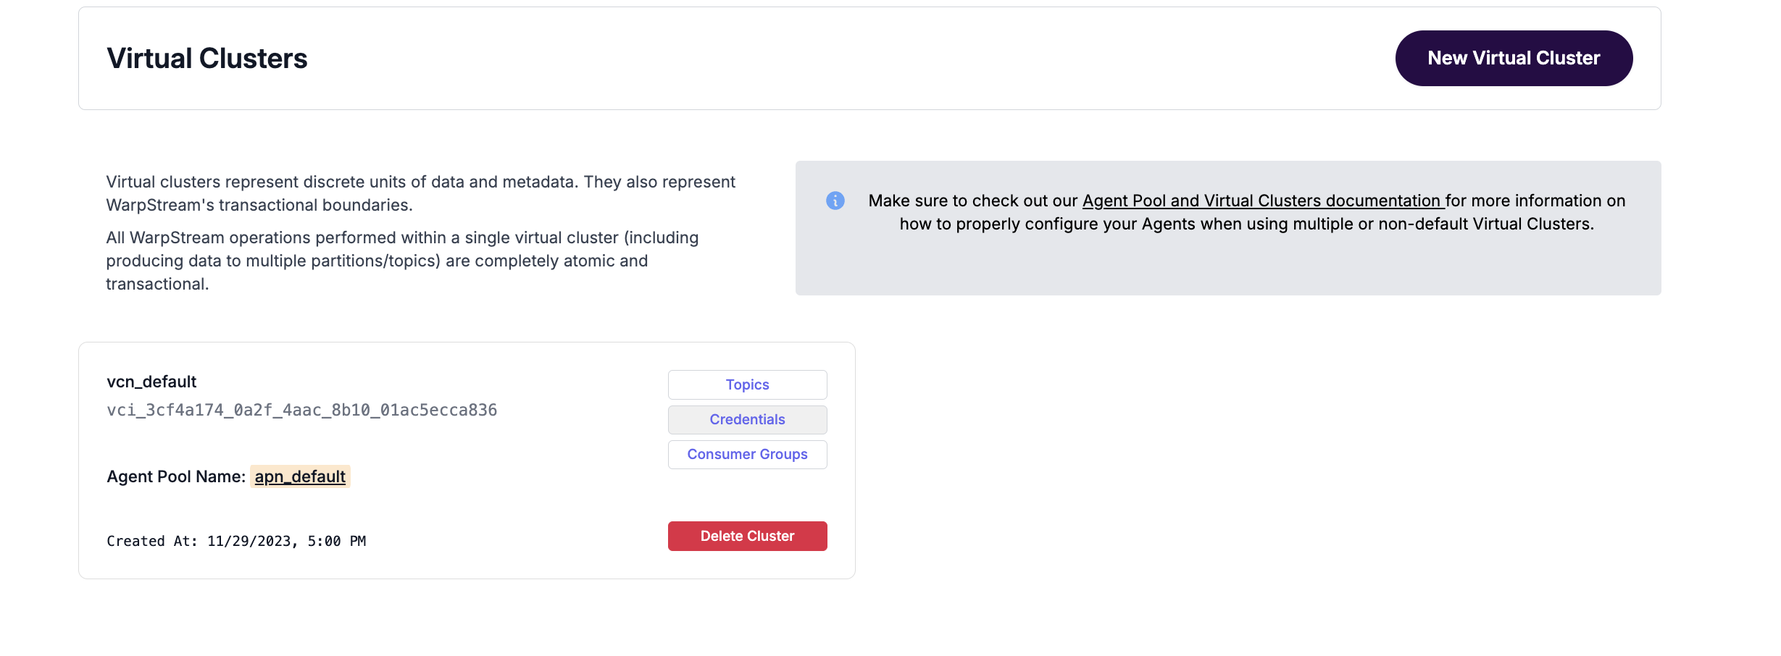Click the 'Virtual clusters represent discrete units' paragraph
The width and height of the screenshot is (1781, 656).
(420, 182)
